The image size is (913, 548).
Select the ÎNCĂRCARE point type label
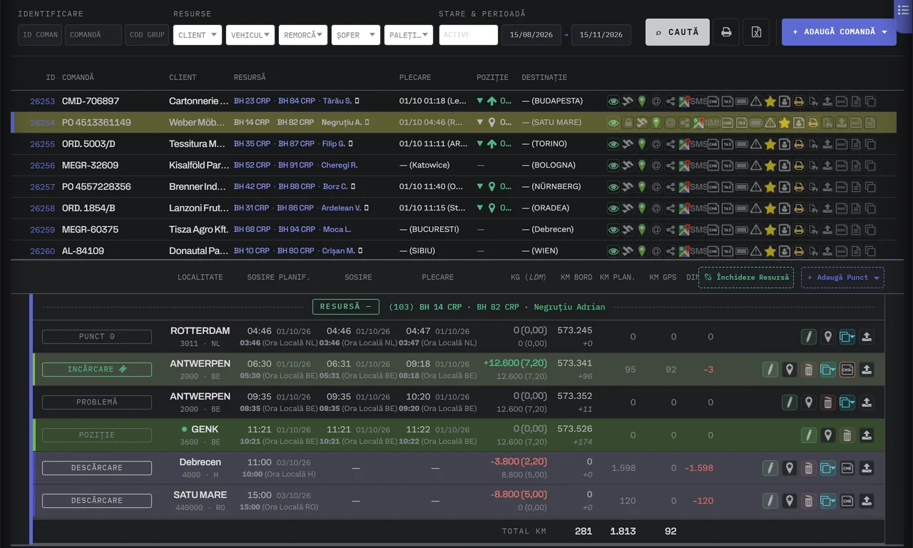97,370
